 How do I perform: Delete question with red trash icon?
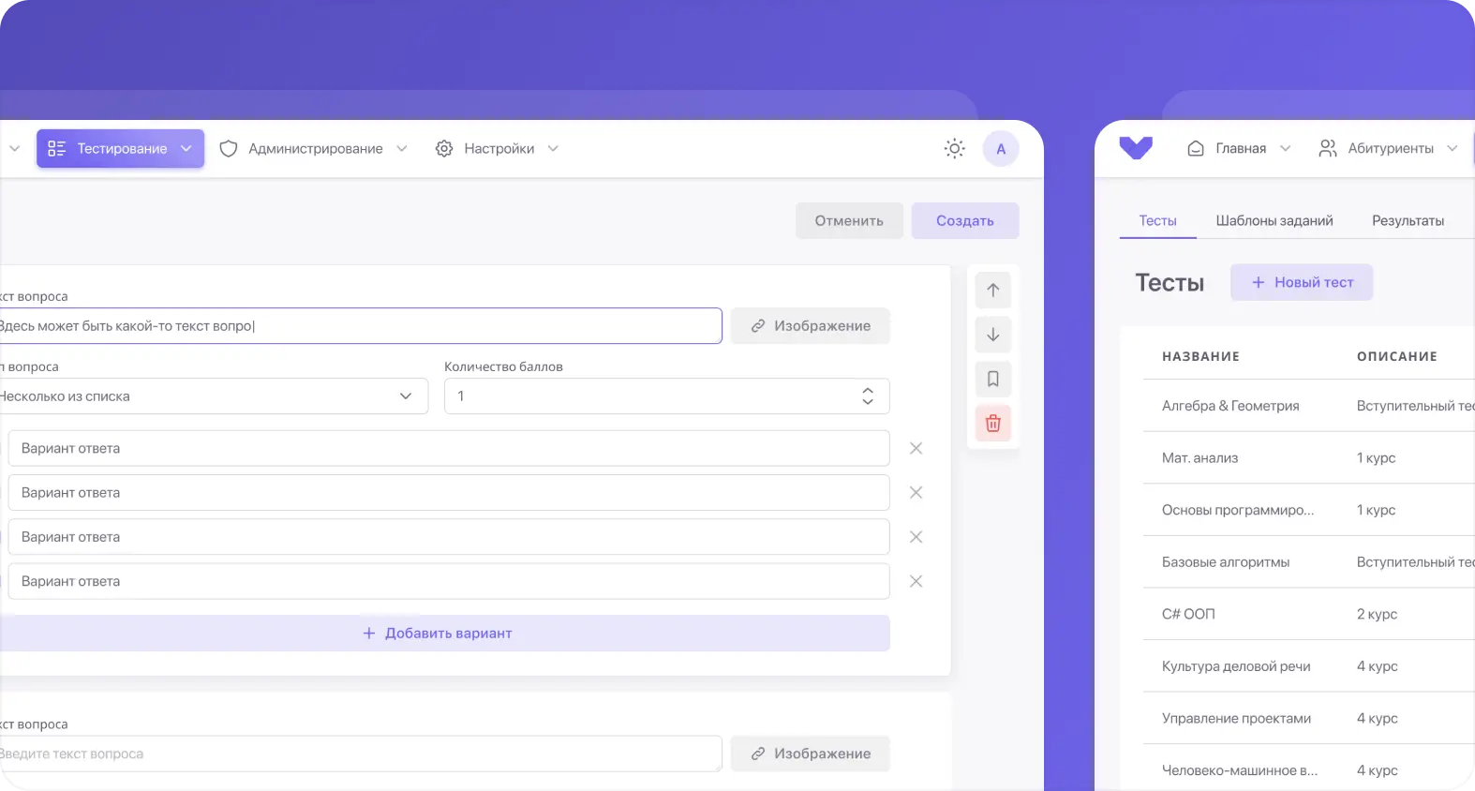tap(993, 424)
